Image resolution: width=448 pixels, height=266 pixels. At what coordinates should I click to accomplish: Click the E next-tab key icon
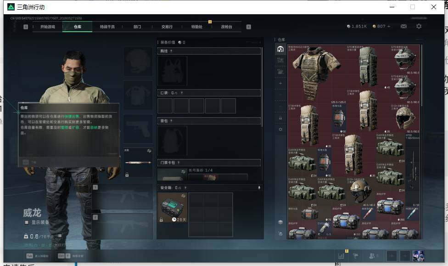249,27
